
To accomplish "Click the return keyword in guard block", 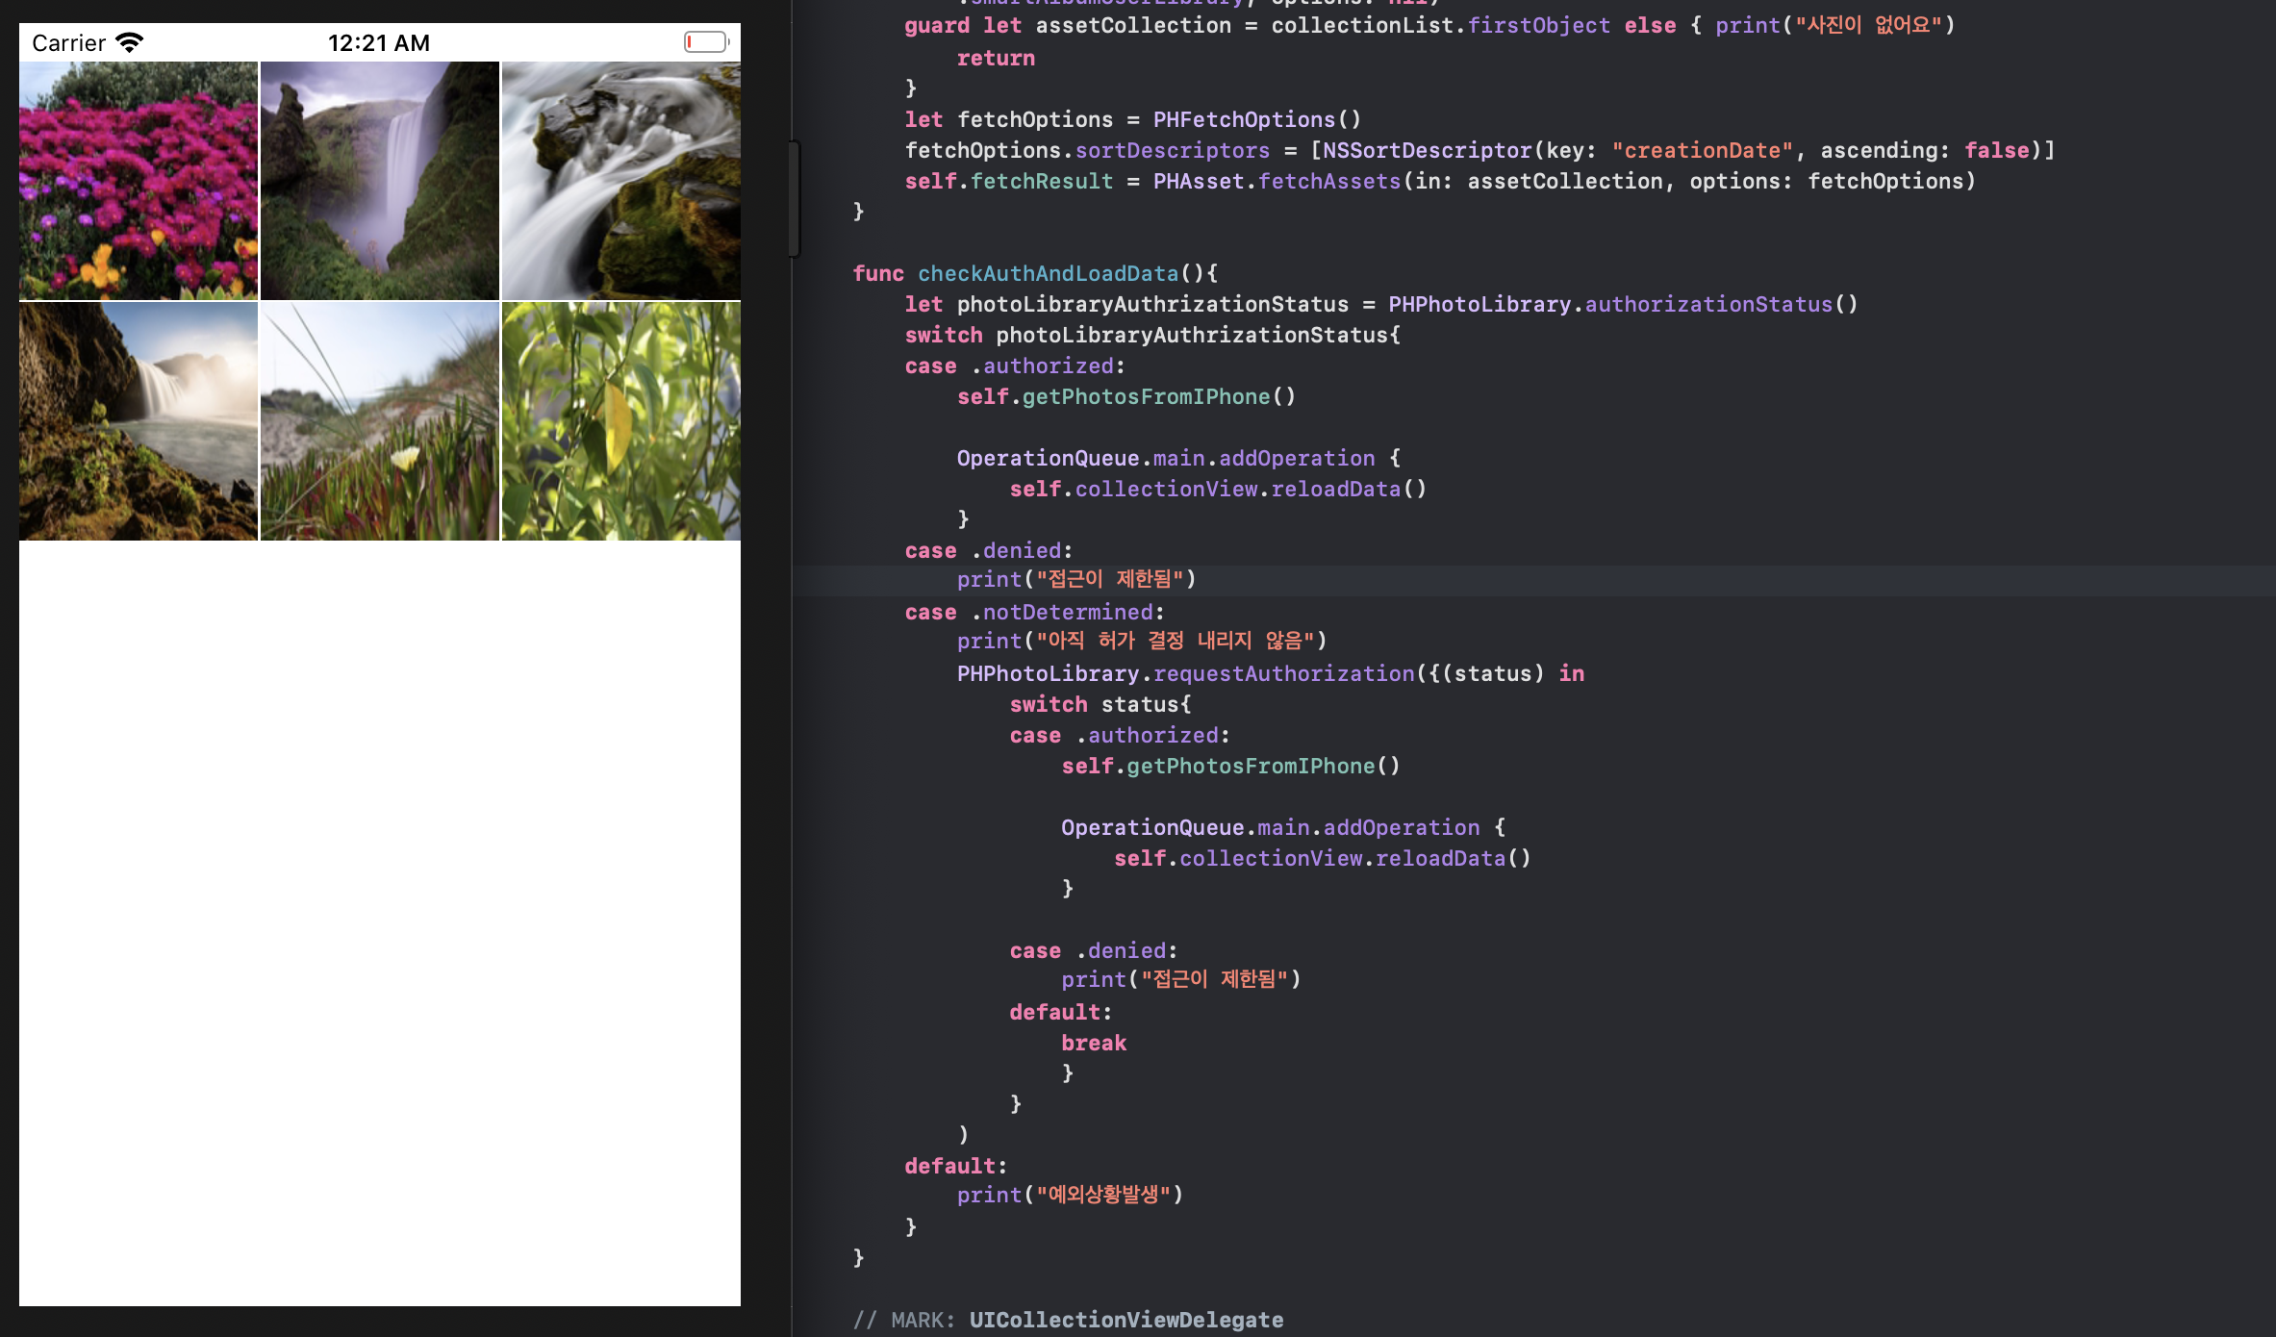I will [996, 58].
